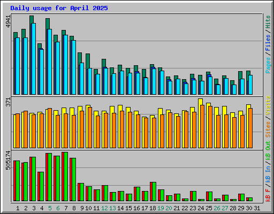The width and height of the screenshot is (274, 214).
Task: Select the orange sites bar for day 30
Action: [x=250, y=128]
